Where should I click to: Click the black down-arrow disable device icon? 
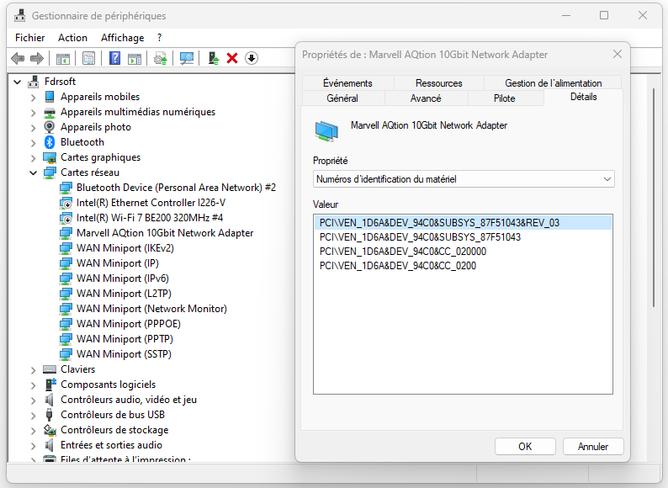click(x=251, y=58)
